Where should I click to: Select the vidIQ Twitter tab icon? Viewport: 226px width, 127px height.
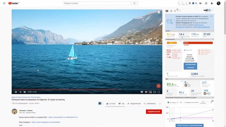click(175, 11)
